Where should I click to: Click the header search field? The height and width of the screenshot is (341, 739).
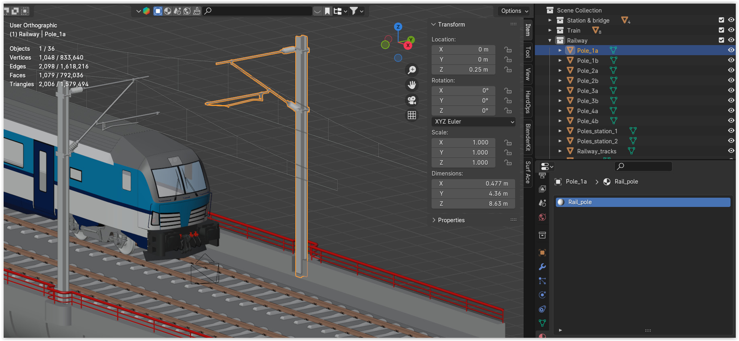pos(257,11)
